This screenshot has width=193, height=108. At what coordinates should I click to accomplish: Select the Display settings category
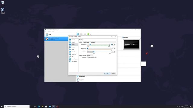[x=73, y=45]
